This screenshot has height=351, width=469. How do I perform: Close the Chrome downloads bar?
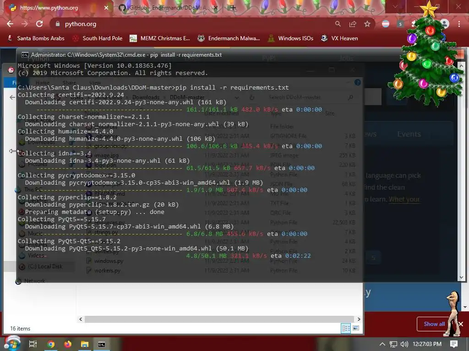[461, 324]
